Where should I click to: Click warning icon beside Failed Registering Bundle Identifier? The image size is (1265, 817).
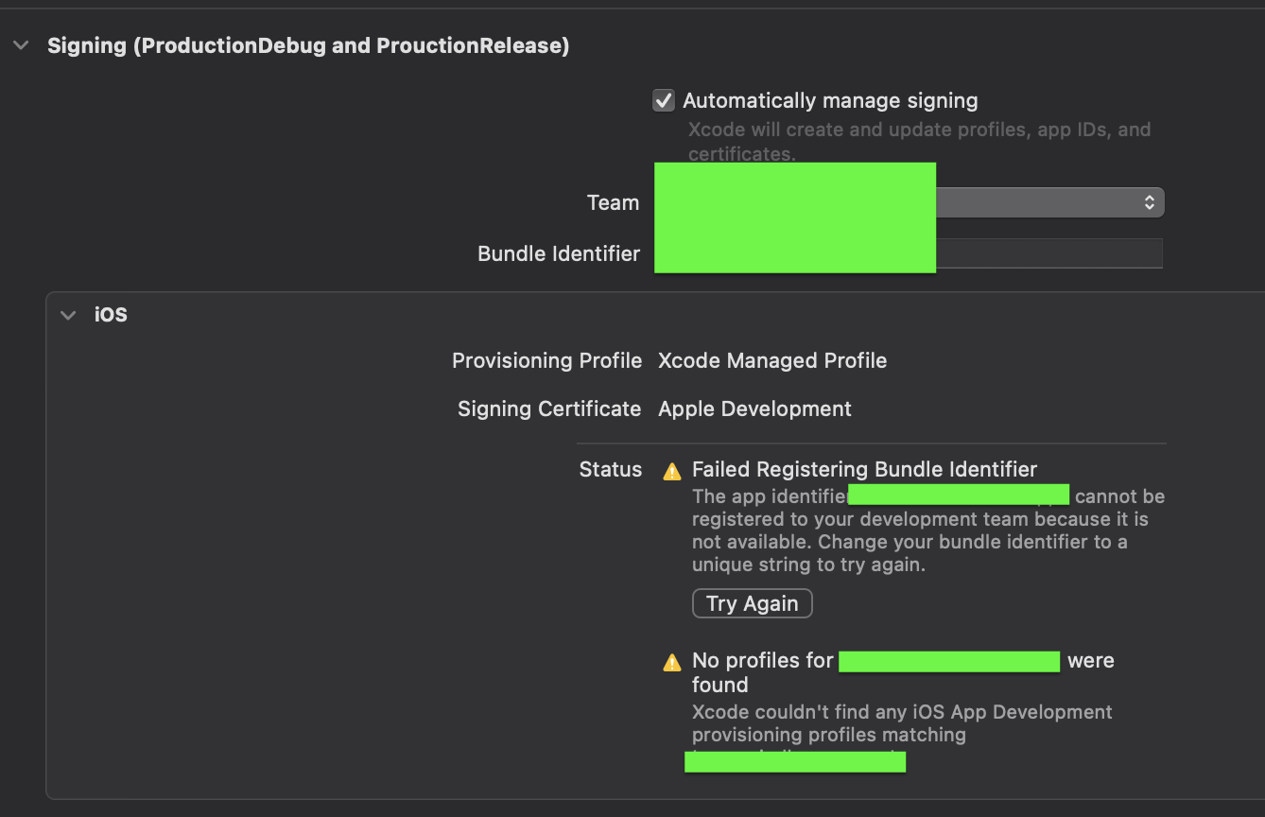tap(672, 470)
